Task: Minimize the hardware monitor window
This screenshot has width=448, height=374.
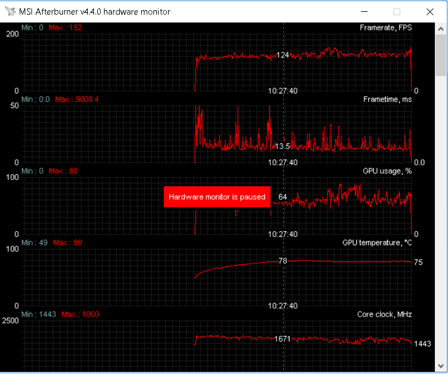Action: [364, 12]
